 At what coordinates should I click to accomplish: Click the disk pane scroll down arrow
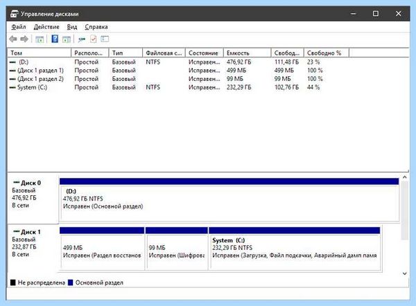(x=405, y=273)
